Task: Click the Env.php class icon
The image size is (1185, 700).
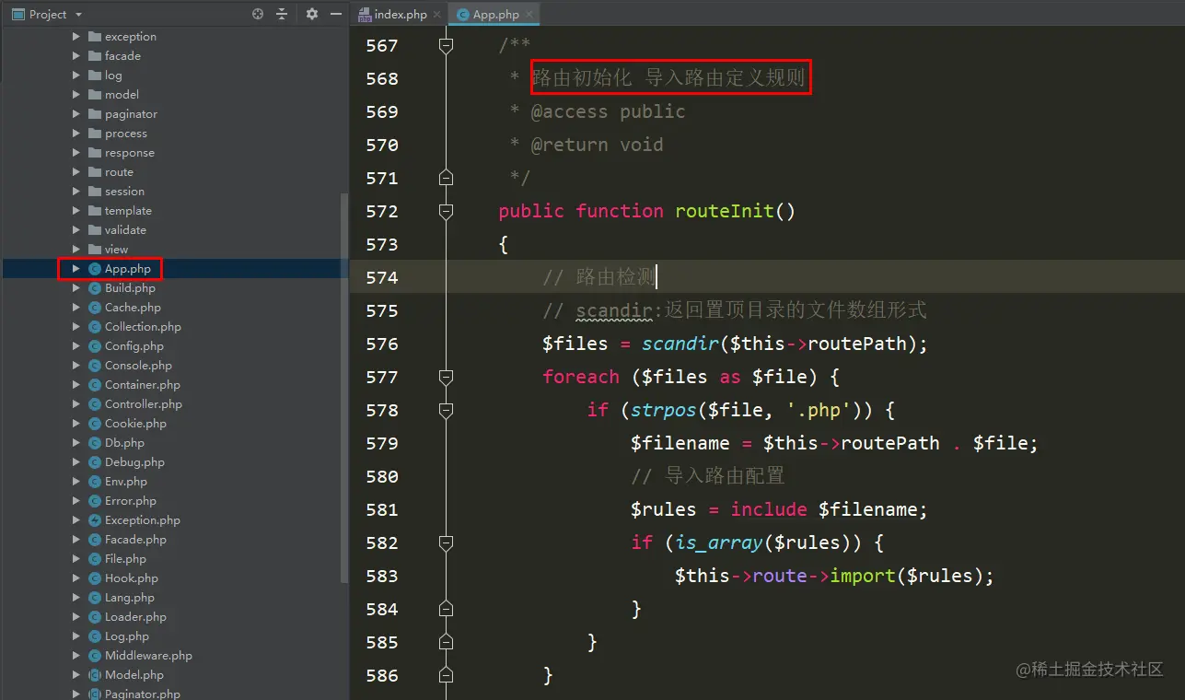Action: click(95, 482)
